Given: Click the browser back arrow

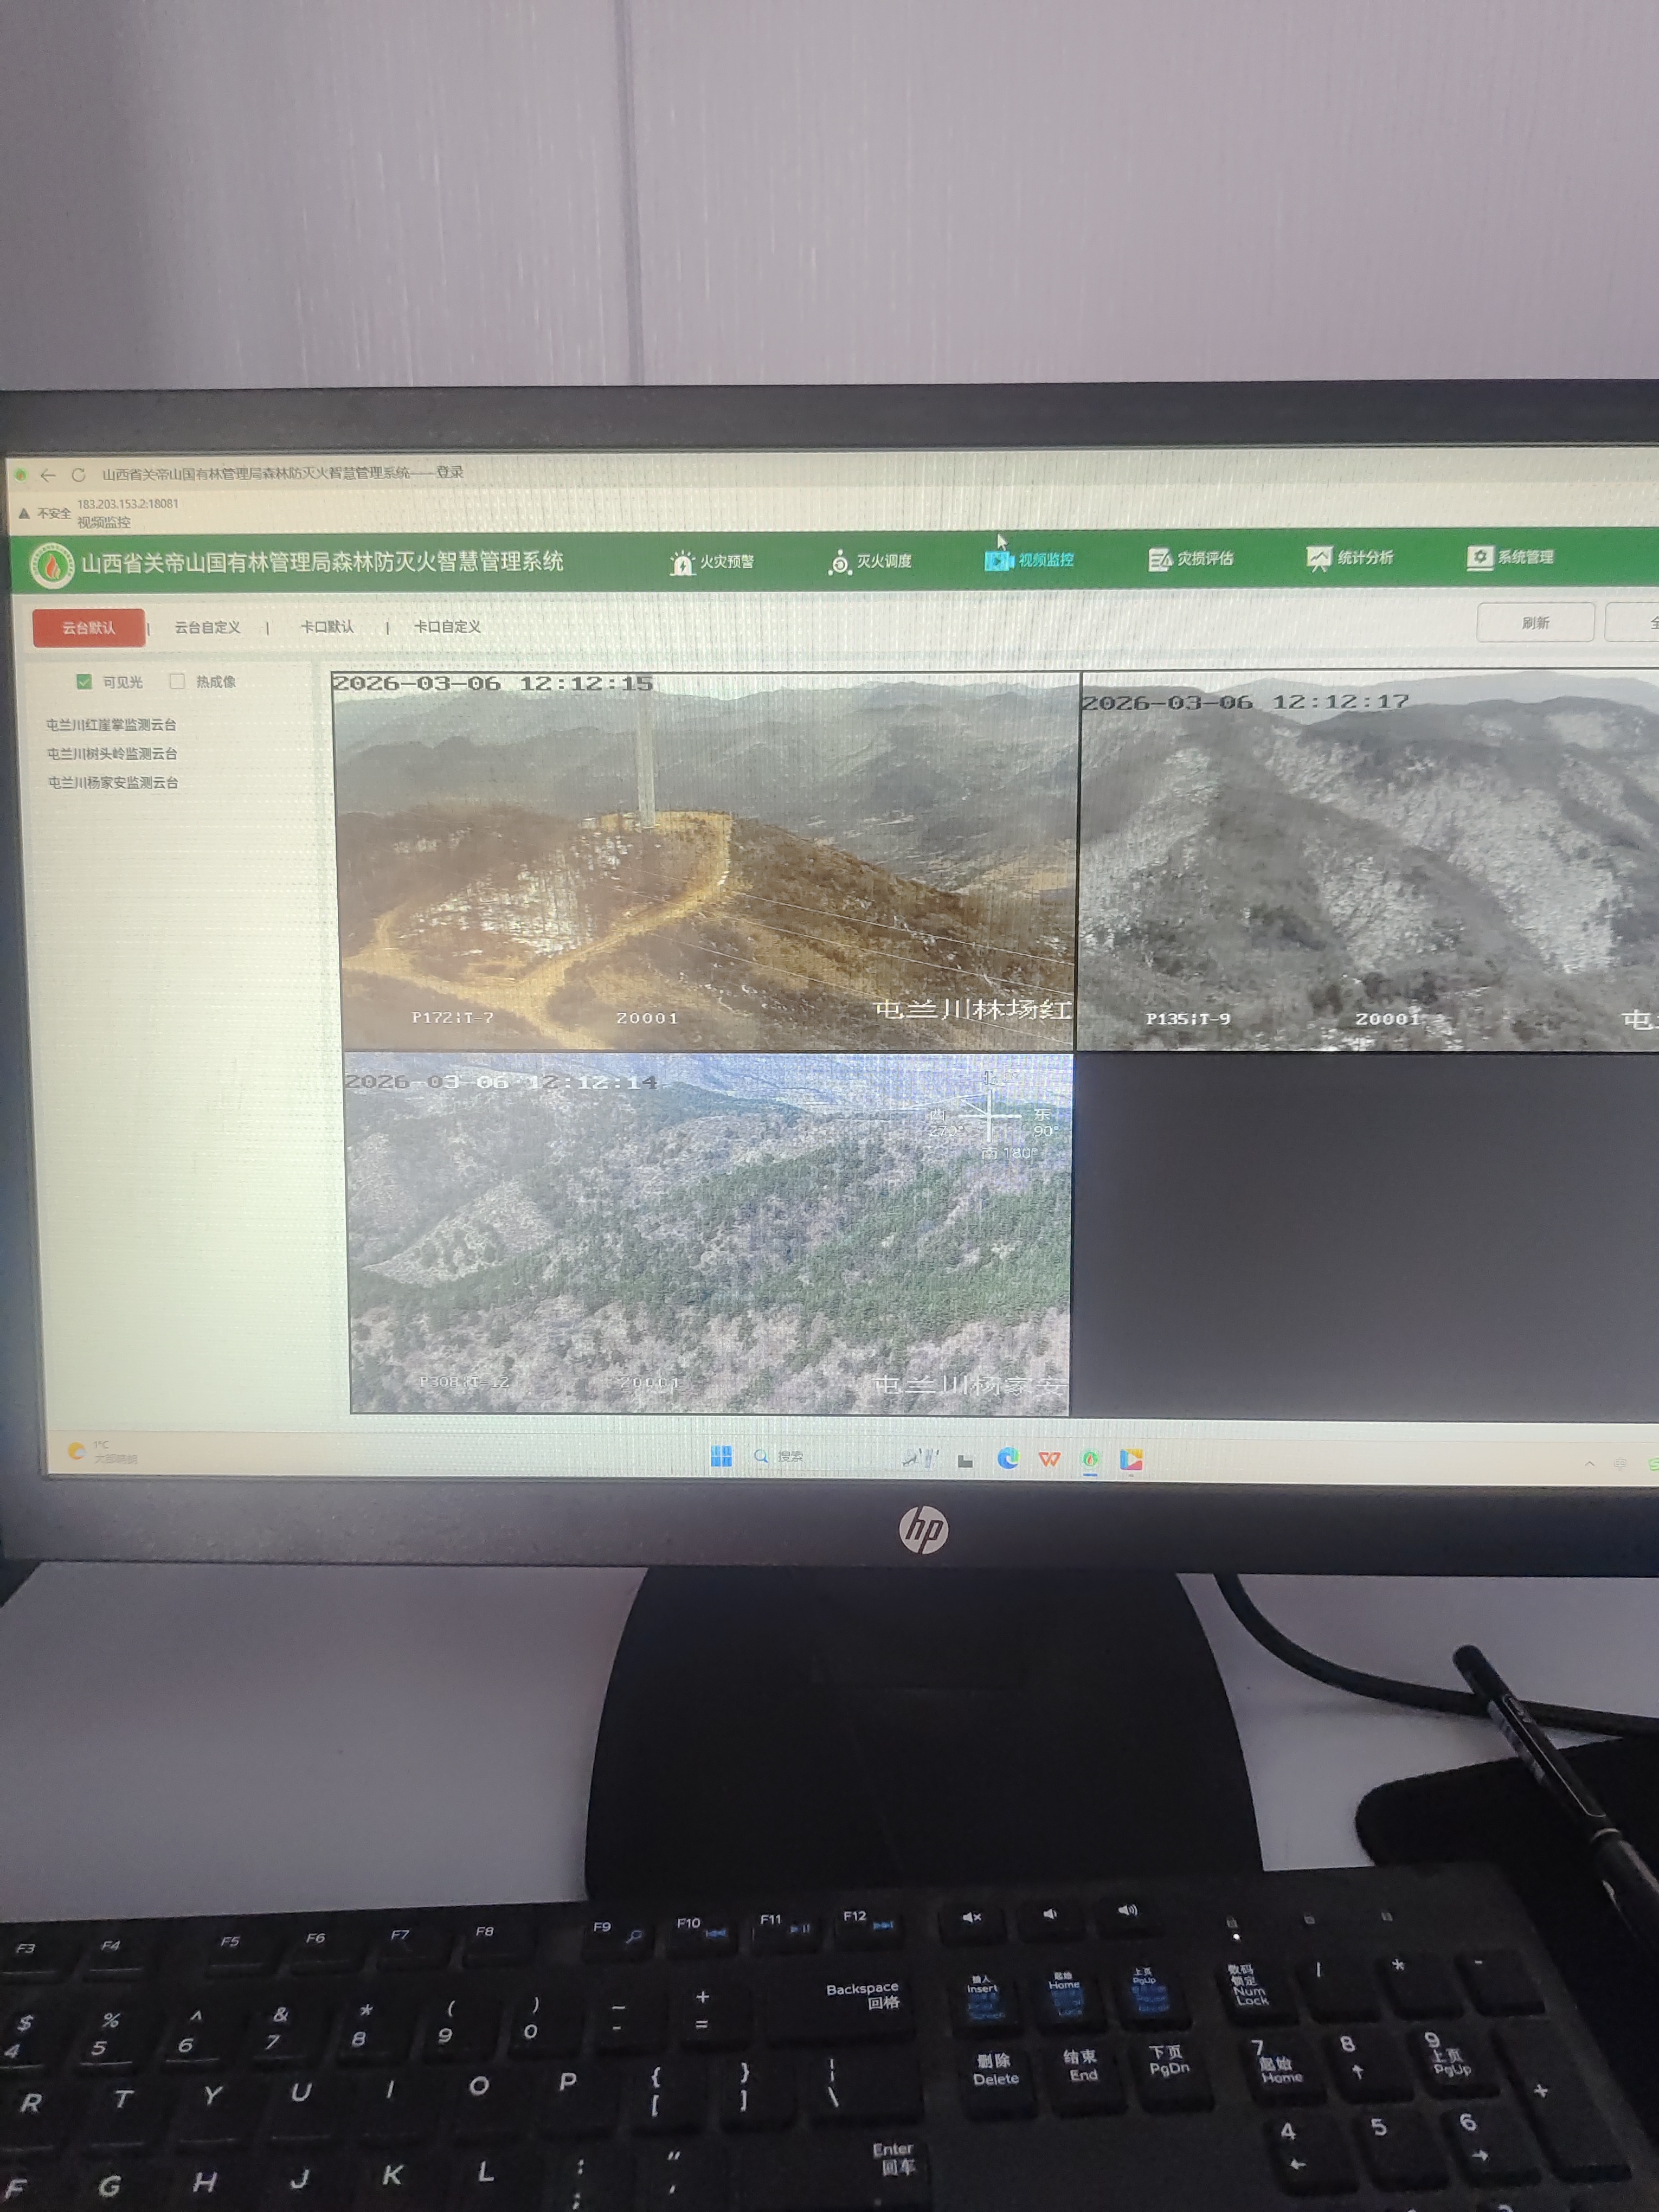Looking at the screenshot, I should click(x=48, y=475).
